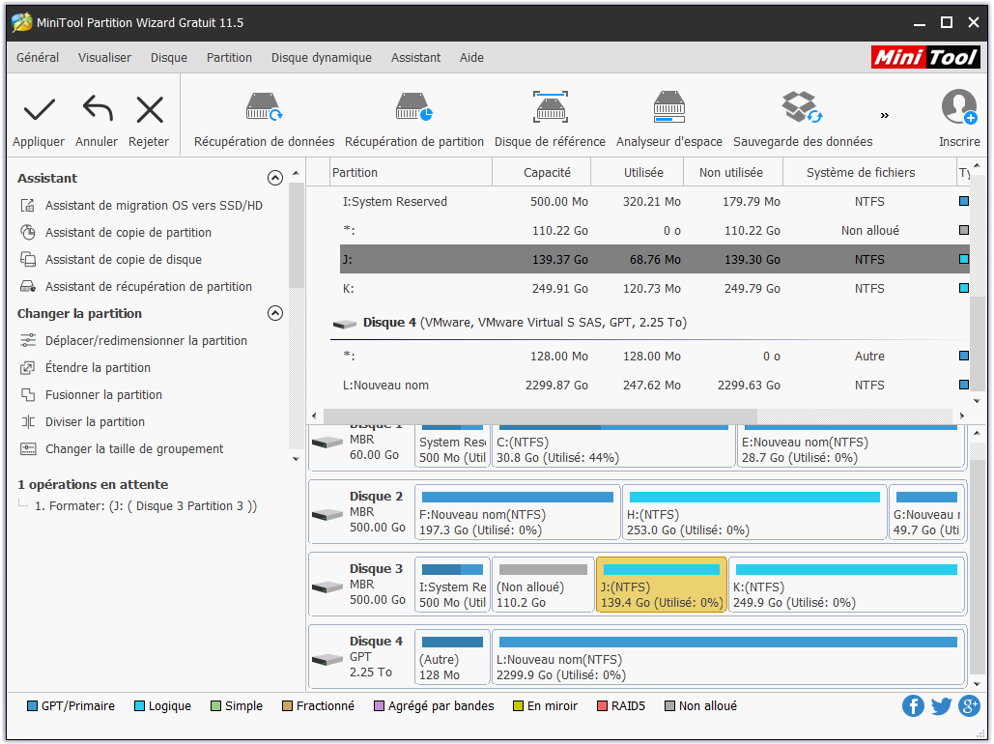Click down arrow of partition list scrollbar
Screen dimensions: 994x744
click(x=977, y=401)
